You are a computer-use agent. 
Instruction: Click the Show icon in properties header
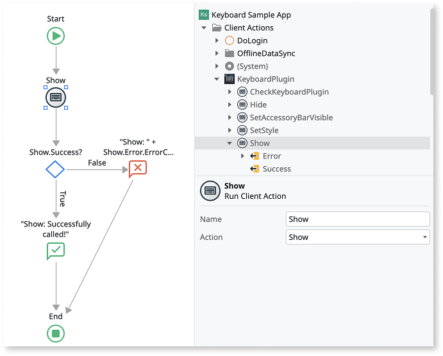210,191
